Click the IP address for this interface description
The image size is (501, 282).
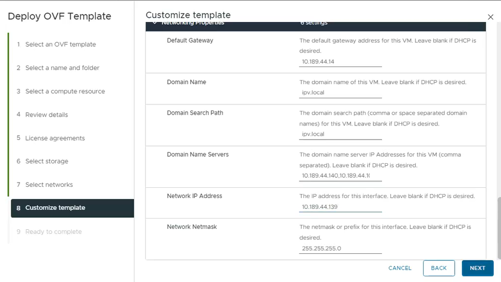[x=387, y=196]
